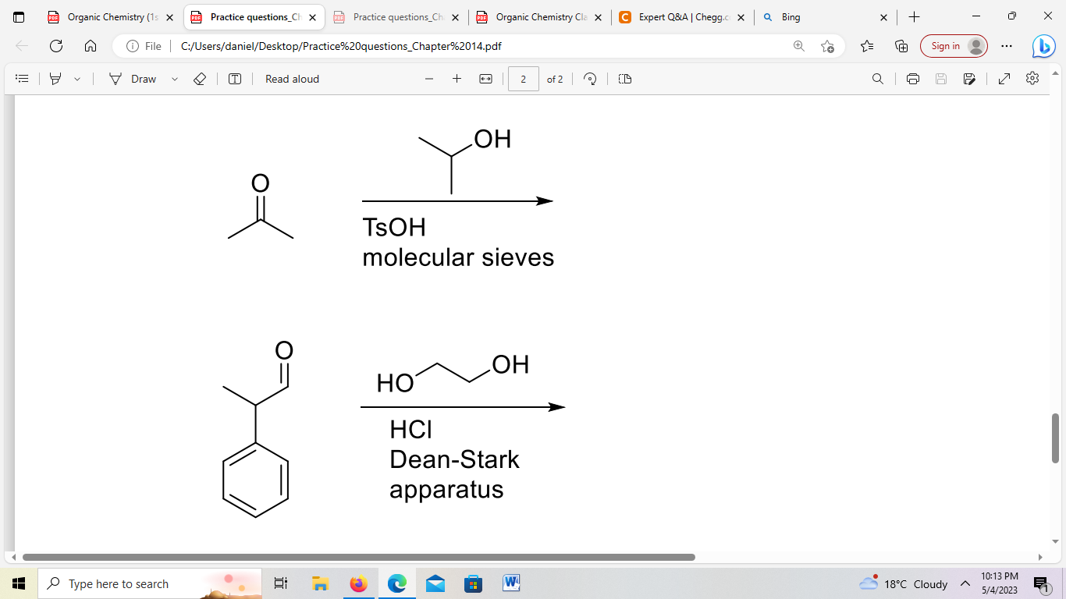Switch to two-page view layout
The width and height of the screenshot is (1066, 599).
coord(624,78)
